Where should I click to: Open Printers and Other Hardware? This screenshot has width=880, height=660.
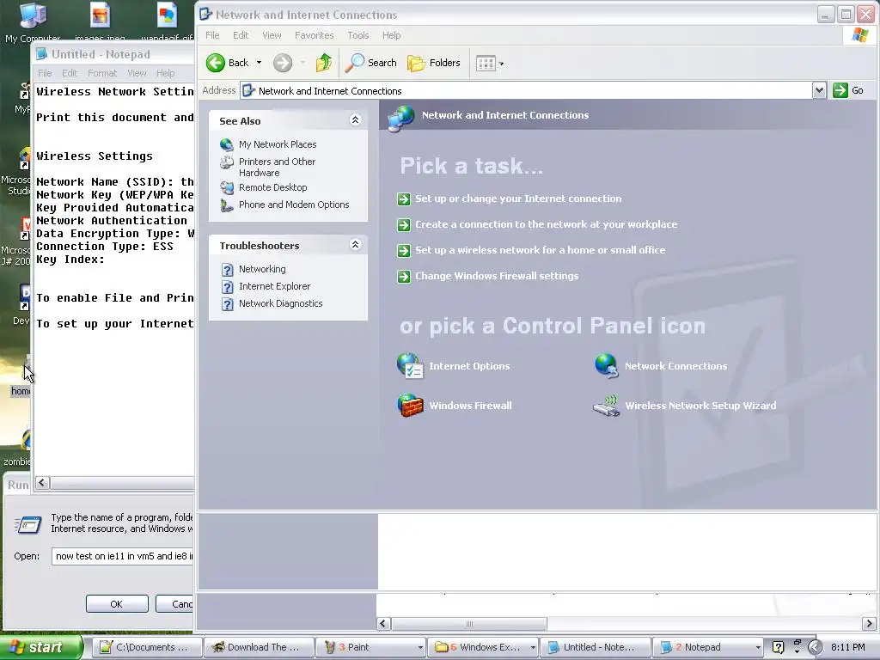(x=277, y=168)
